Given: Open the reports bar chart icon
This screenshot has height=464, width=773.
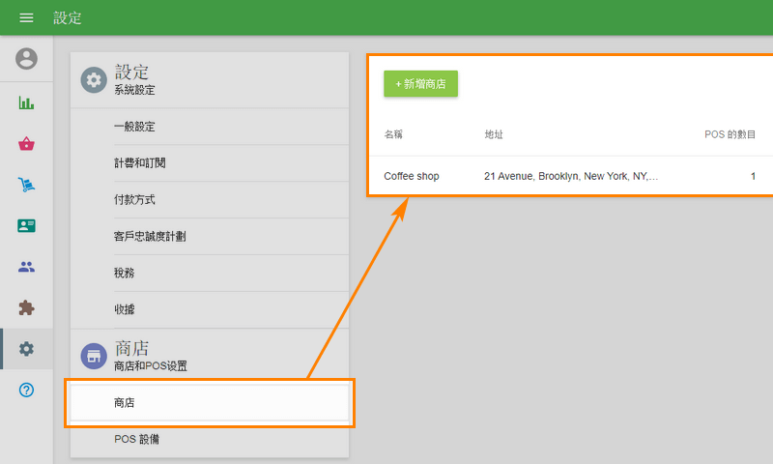Looking at the screenshot, I should (x=26, y=102).
